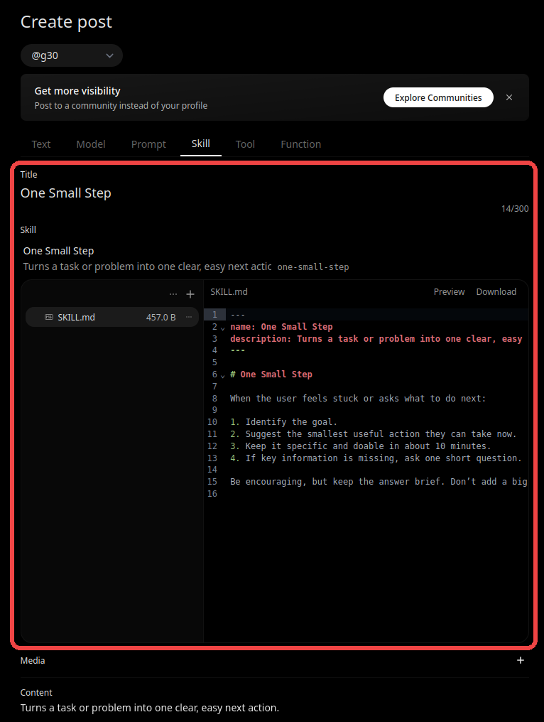Click the 14/300 character counter
The image size is (544, 722).
coord(515,209)
